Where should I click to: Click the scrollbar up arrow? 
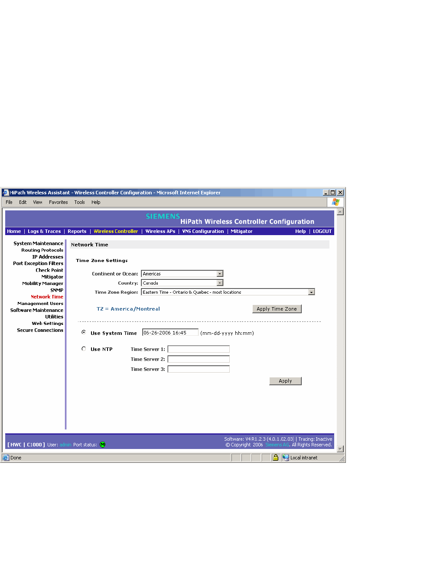click(x=340, y=212)
